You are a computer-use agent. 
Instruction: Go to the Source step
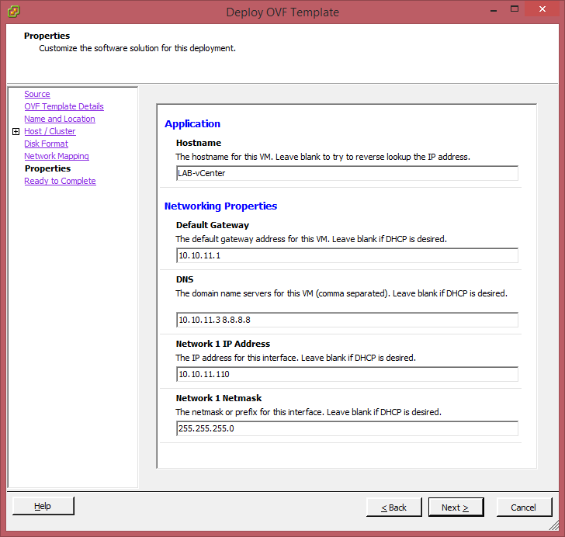tap(36, 94)
